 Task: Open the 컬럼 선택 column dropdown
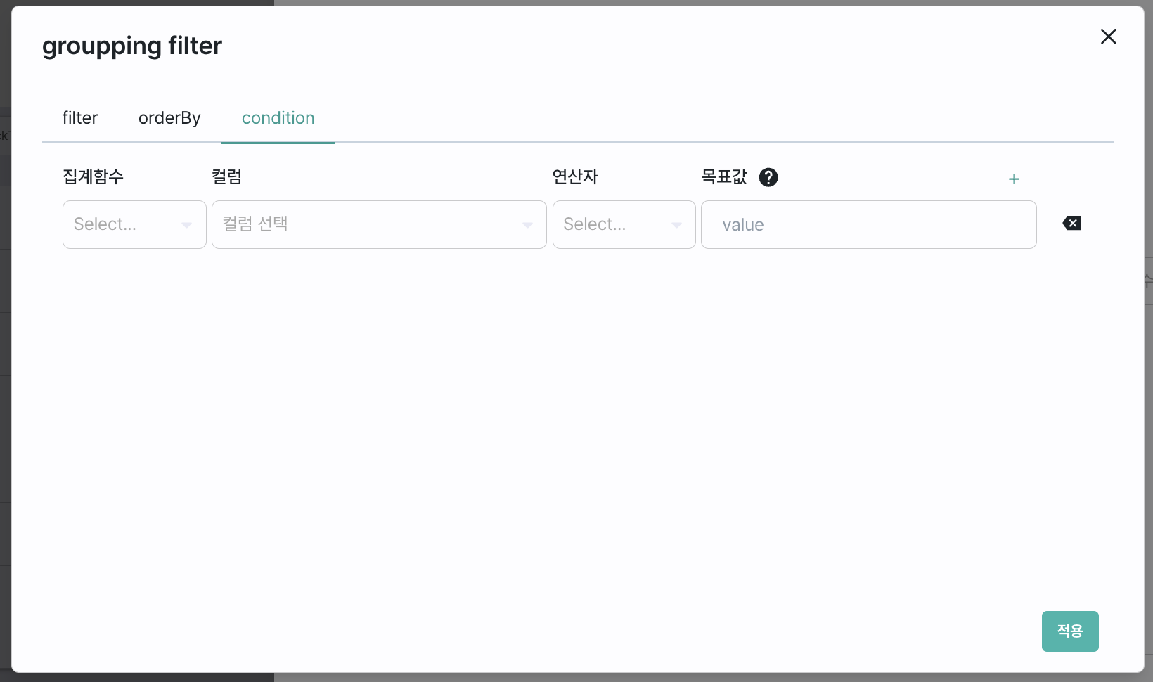pyautogui.click(x=379, y=225)
